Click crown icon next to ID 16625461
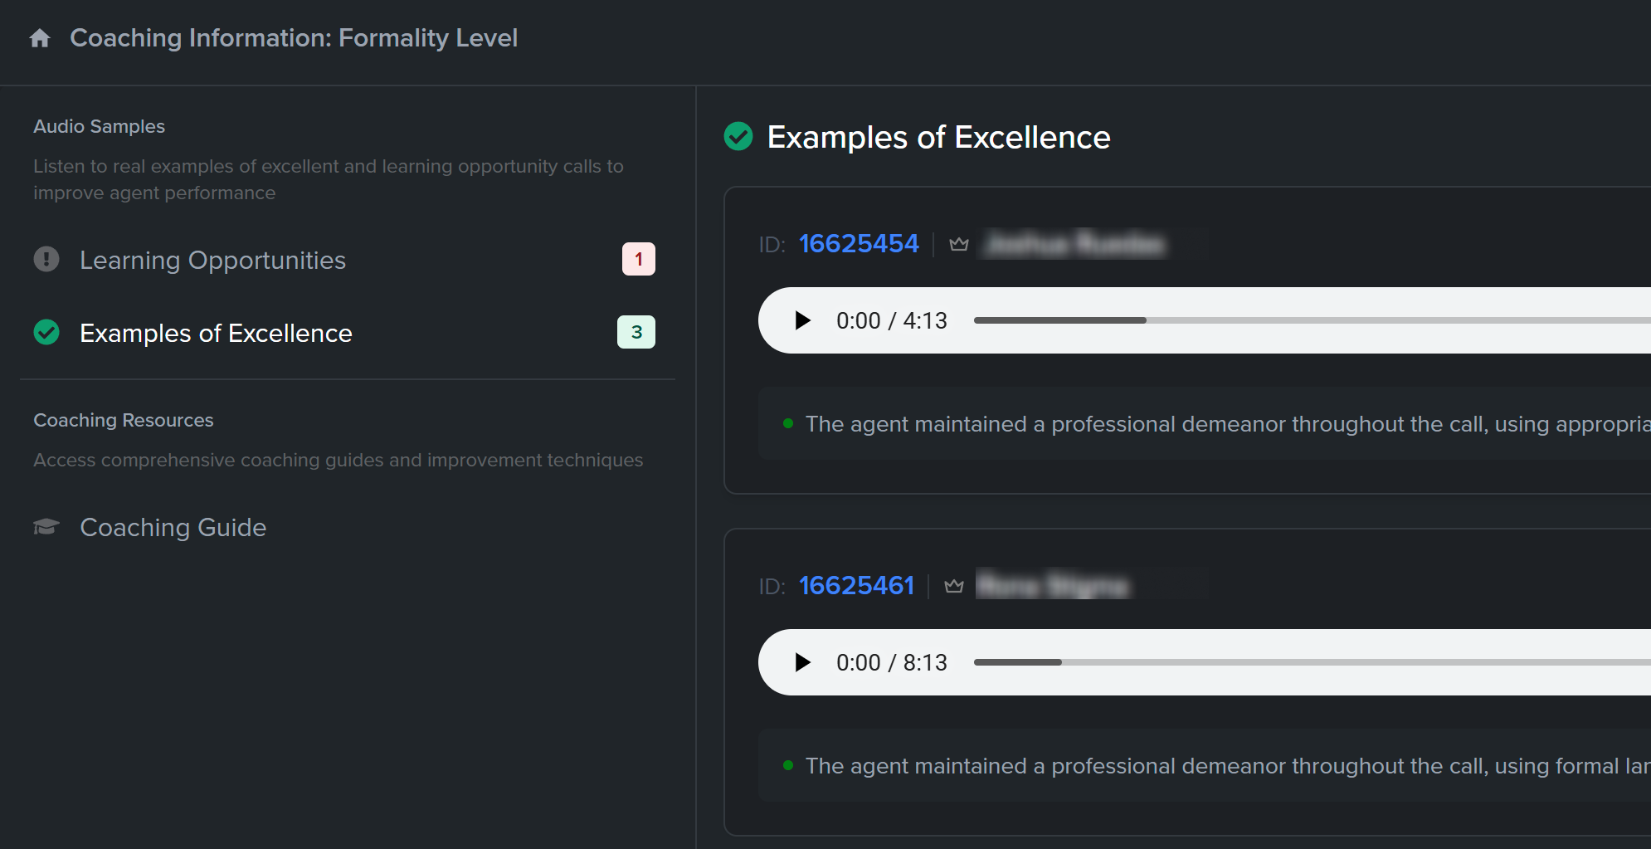 [954, 586]
